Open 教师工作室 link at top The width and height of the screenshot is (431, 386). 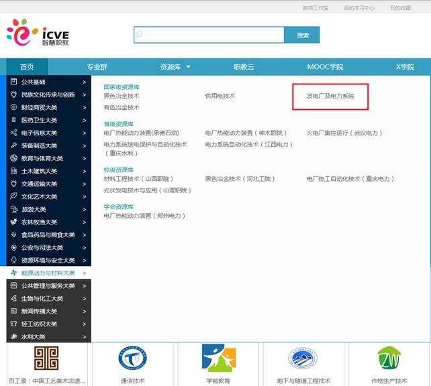(x=316, y=8)
